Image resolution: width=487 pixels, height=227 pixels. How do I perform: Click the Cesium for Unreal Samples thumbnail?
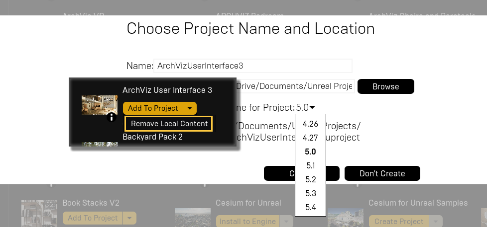point(346,218)
